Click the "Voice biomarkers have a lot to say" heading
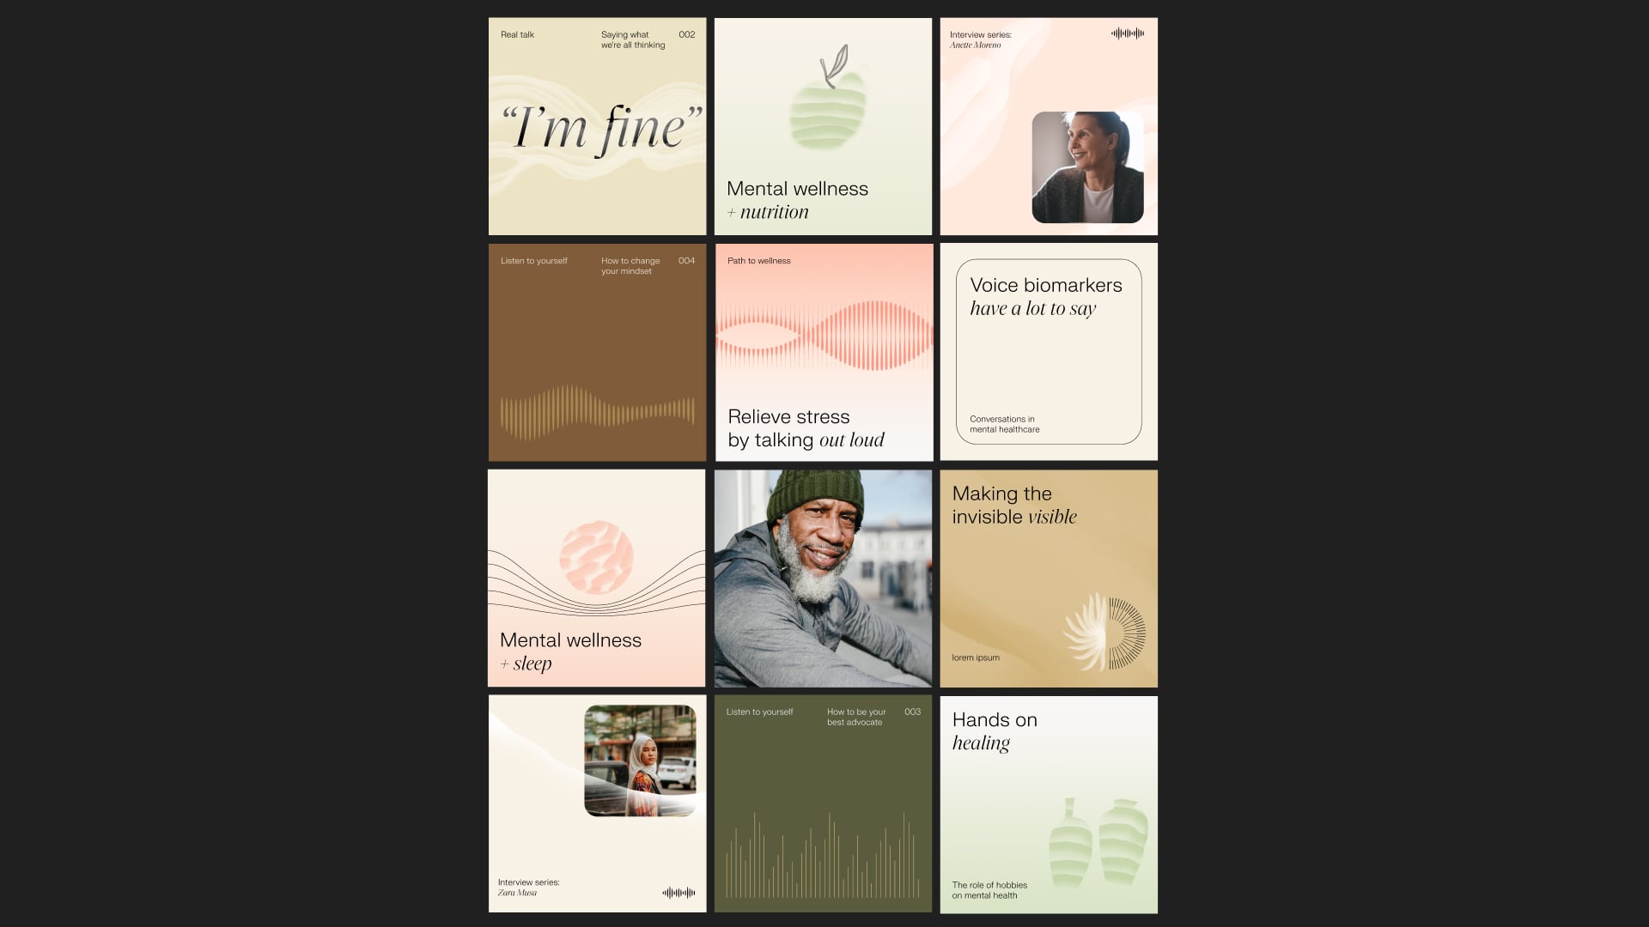1649x927 pixels. [x=1046, y=296]
